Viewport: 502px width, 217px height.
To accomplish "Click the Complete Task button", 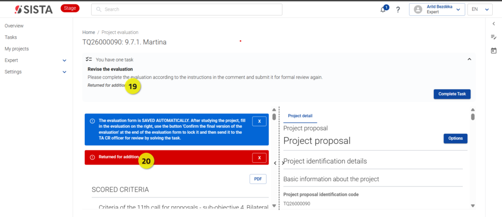I will [452, 94].
